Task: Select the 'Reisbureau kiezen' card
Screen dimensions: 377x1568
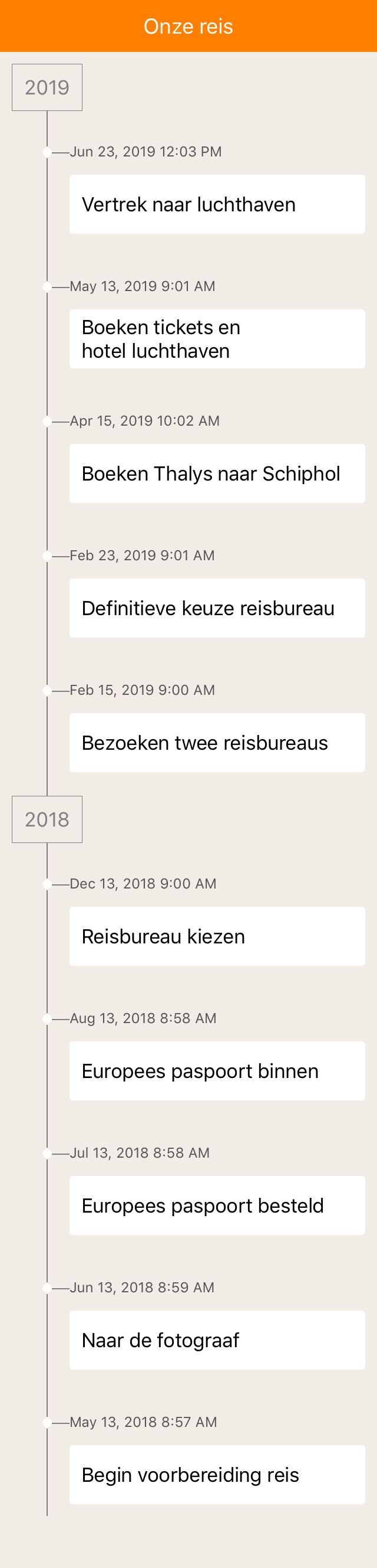Action: tap(217, 936)
